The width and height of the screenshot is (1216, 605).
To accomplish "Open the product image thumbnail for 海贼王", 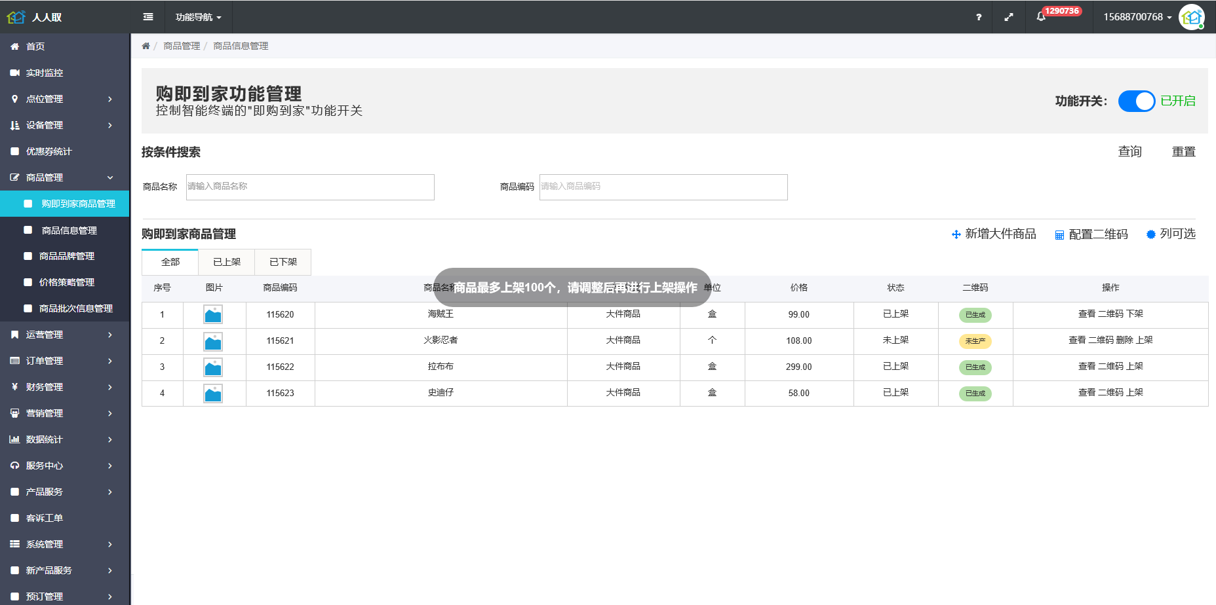I will point(213,315).
